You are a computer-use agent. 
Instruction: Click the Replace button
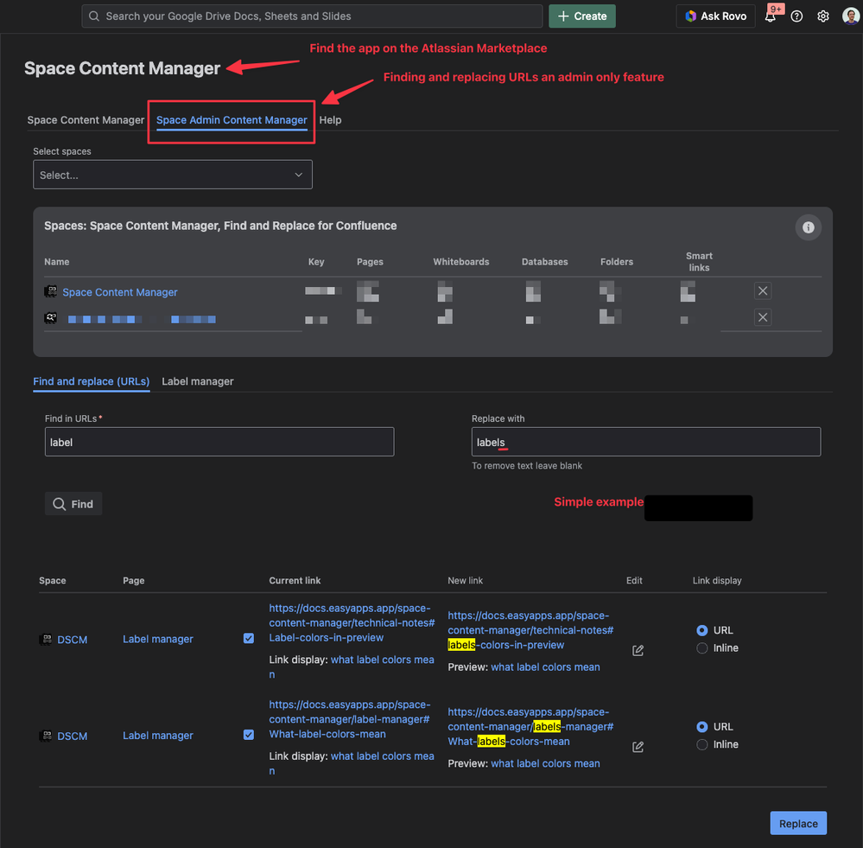pyautogui.click(x=798, y=823)
